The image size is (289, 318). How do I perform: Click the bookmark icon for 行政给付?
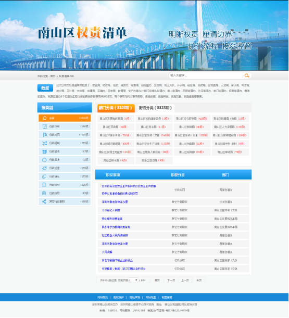point(44,185)
